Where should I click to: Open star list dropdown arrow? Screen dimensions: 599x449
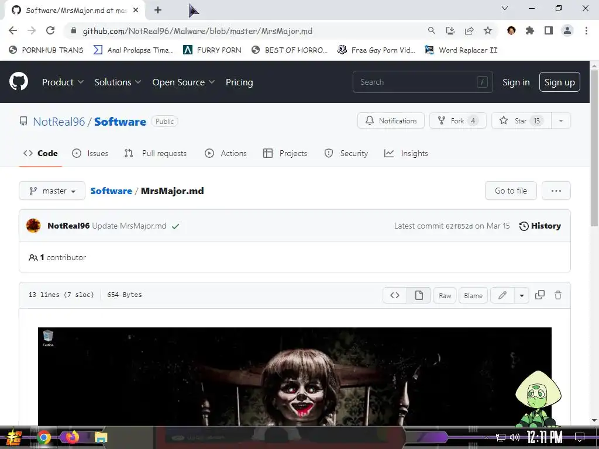coord(561,120)
